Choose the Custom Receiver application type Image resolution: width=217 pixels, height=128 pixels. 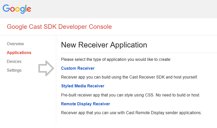[x=78, y=68]
